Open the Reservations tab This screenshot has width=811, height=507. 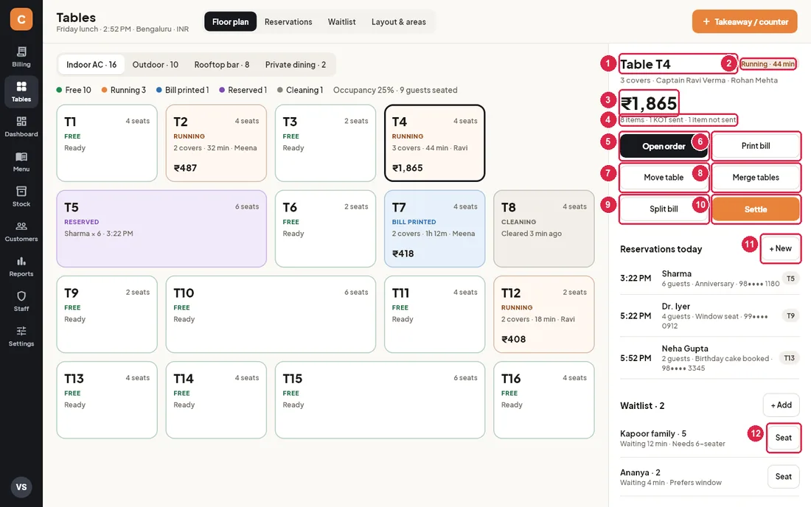288,21
